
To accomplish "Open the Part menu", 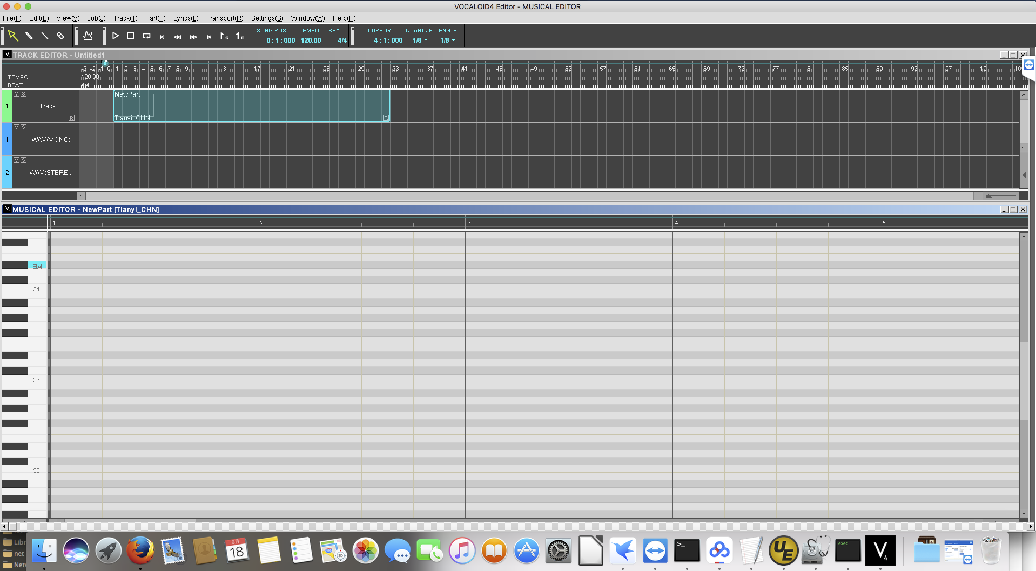I will click(x=155, y=18).
